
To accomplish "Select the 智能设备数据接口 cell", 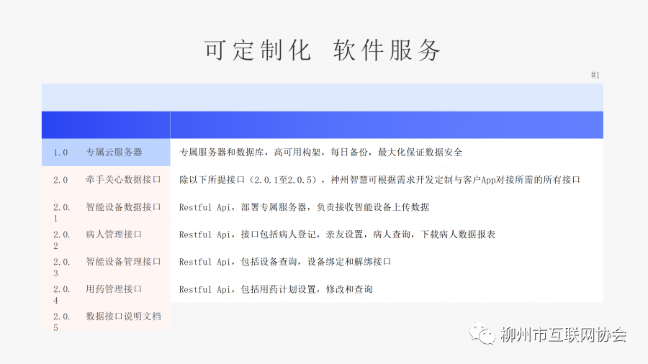I will click(x=123, y=206).
